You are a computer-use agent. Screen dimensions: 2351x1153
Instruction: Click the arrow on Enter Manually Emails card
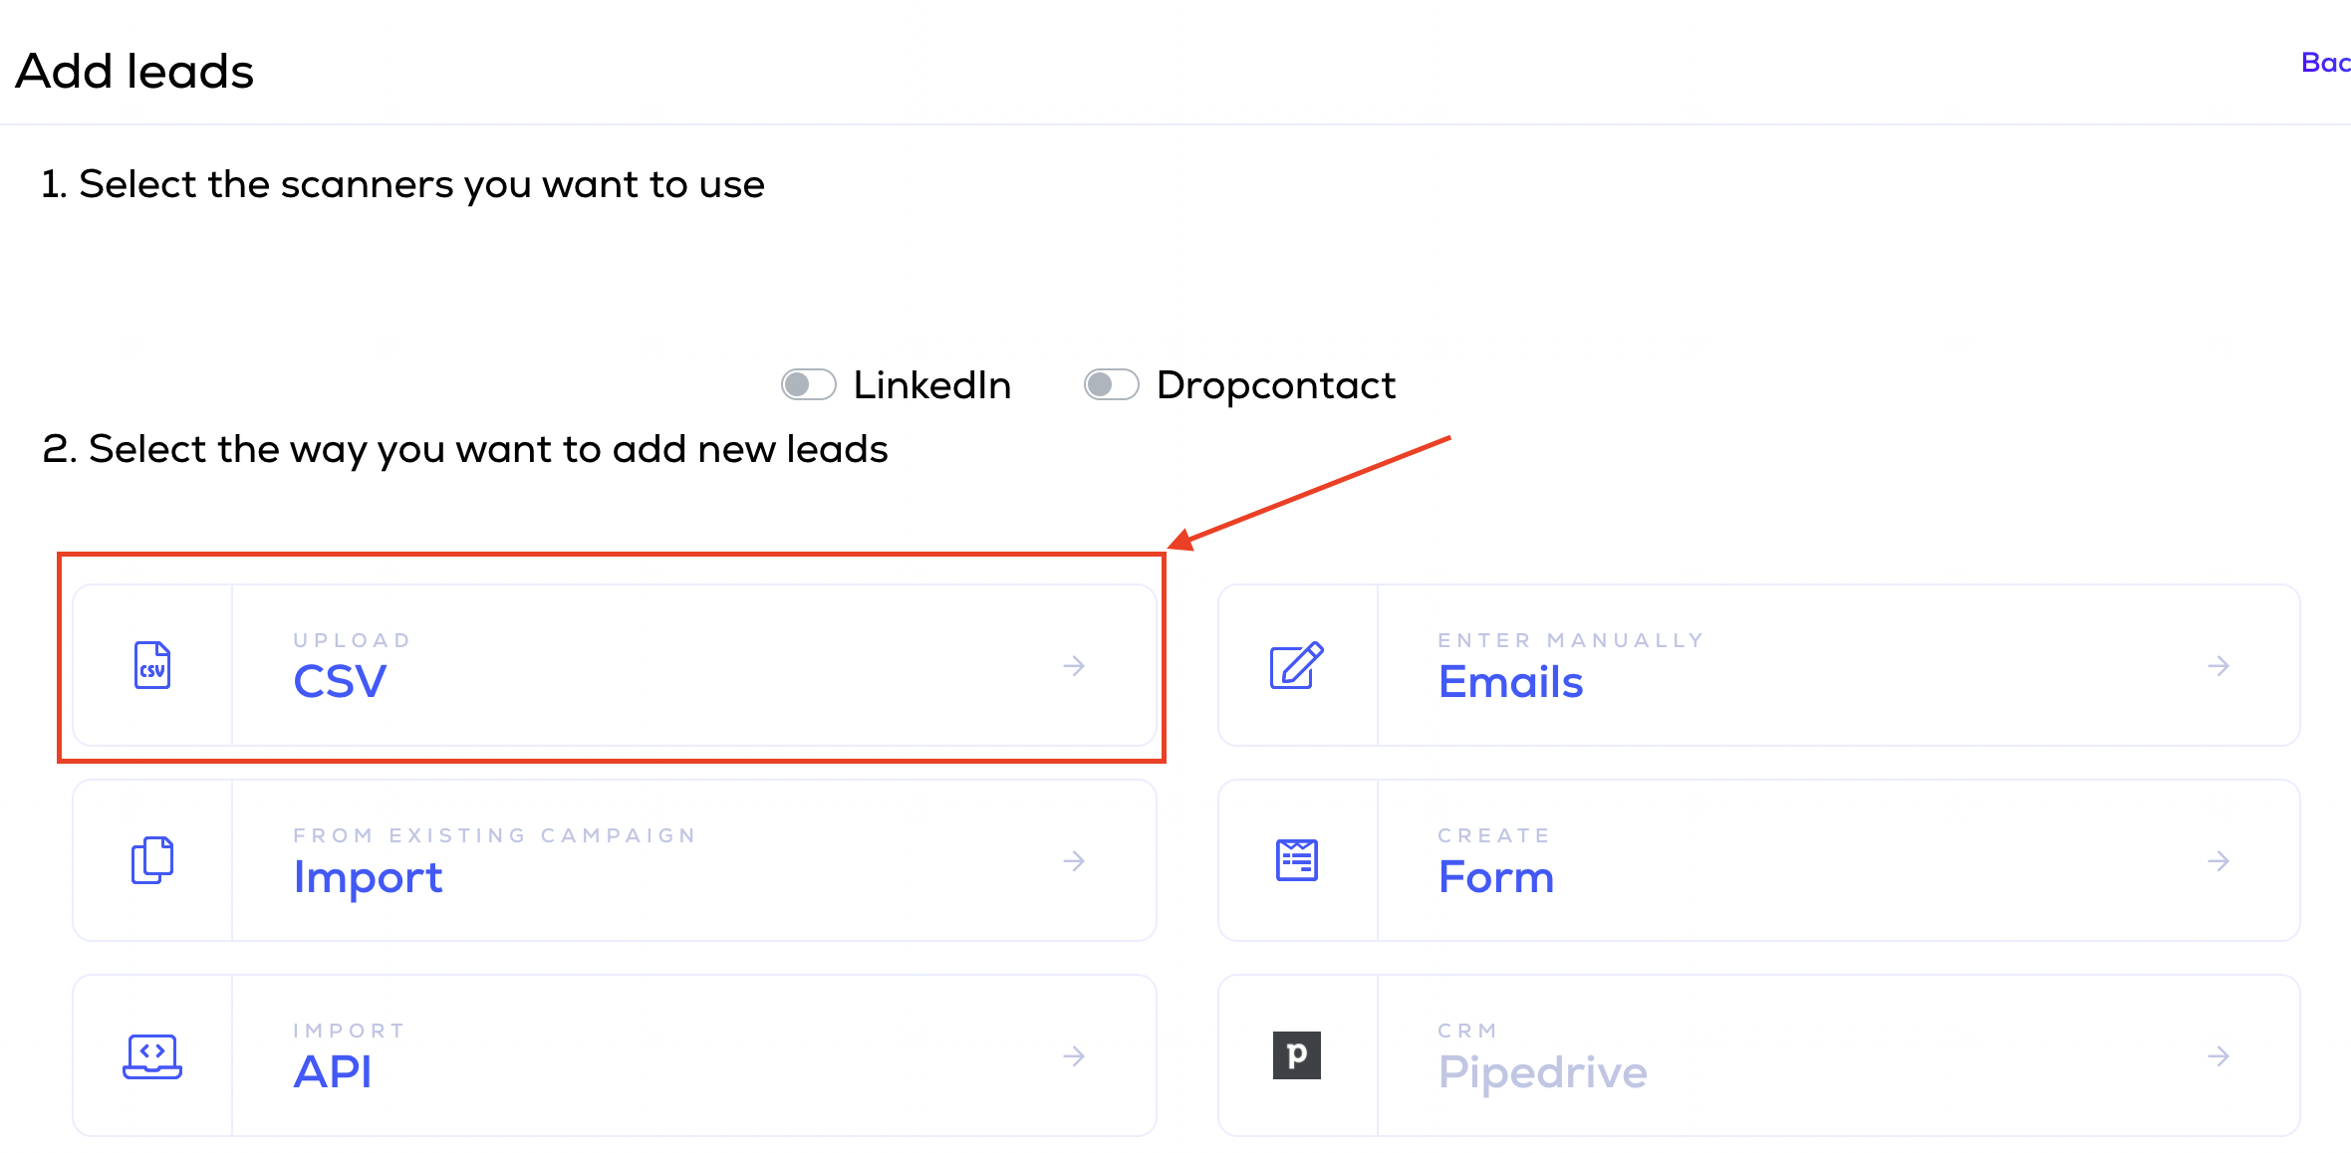2218,665
